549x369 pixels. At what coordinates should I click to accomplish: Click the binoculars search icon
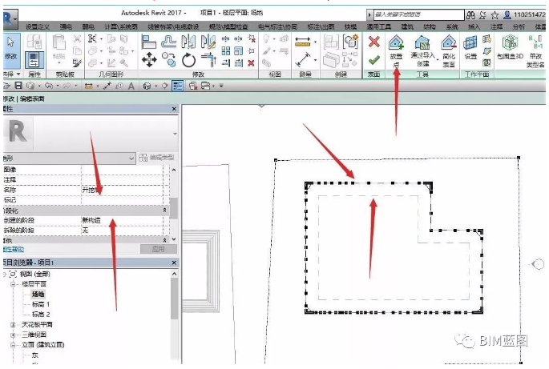[x=470, y=14]
